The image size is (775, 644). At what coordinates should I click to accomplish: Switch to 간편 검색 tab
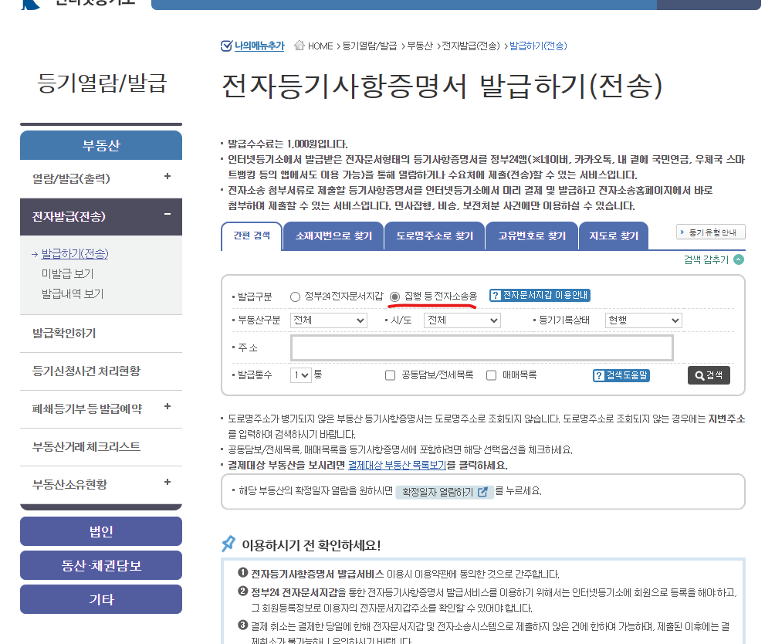252,236
